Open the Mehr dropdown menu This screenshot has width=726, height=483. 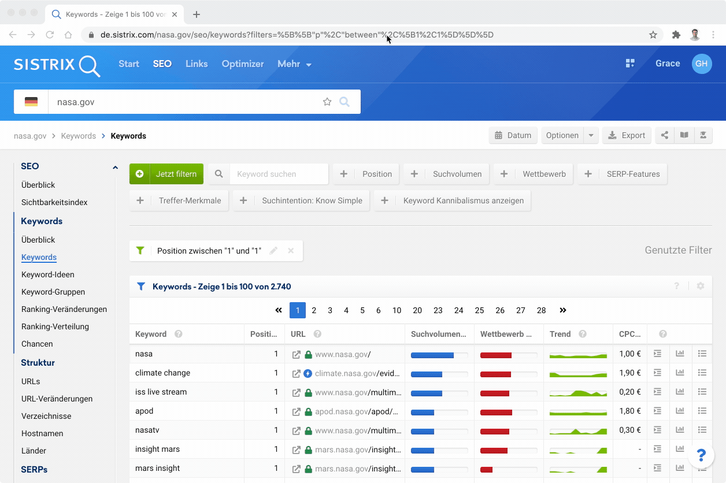[294, 64]
